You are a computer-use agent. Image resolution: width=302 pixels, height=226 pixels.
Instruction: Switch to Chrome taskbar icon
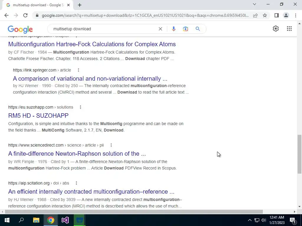[x=51, y=220]
